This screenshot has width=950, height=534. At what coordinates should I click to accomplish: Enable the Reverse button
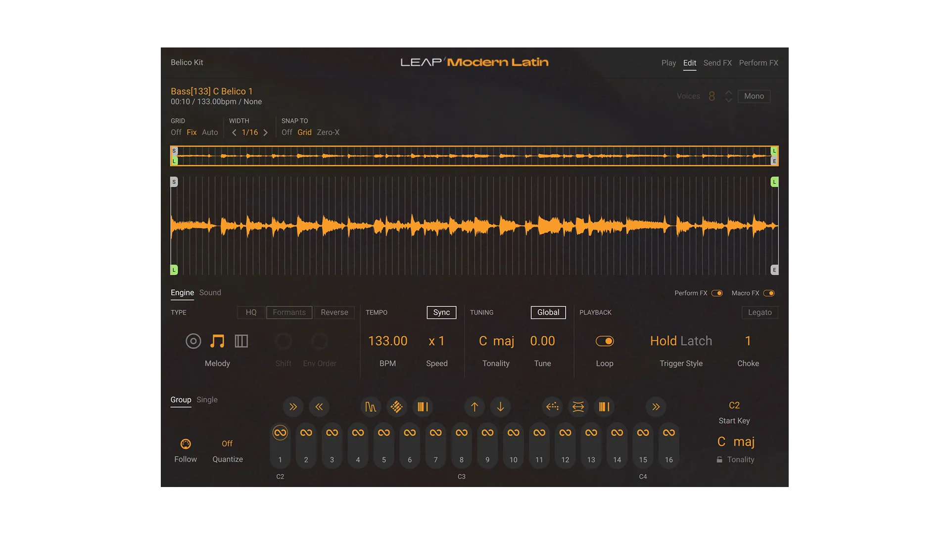point(334,312)
